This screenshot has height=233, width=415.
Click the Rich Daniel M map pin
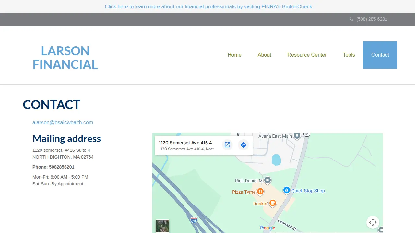click(267, 180)
